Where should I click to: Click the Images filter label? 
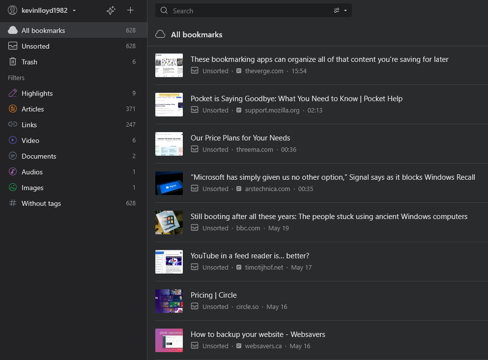[32, 188]
